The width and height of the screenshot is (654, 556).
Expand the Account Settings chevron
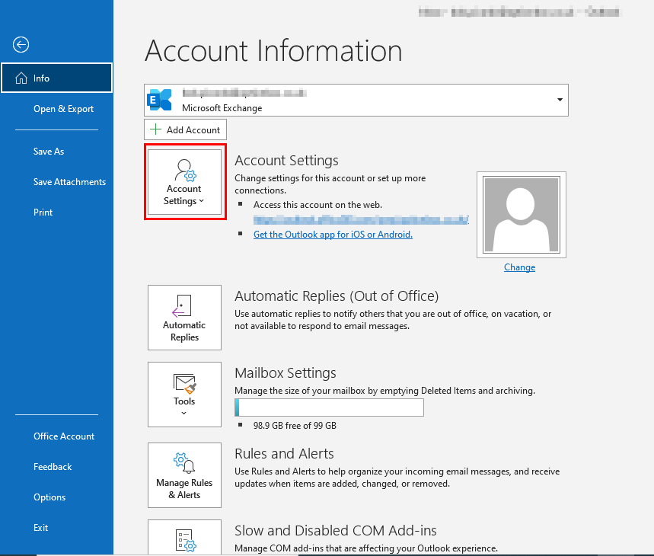coord(202,202)
